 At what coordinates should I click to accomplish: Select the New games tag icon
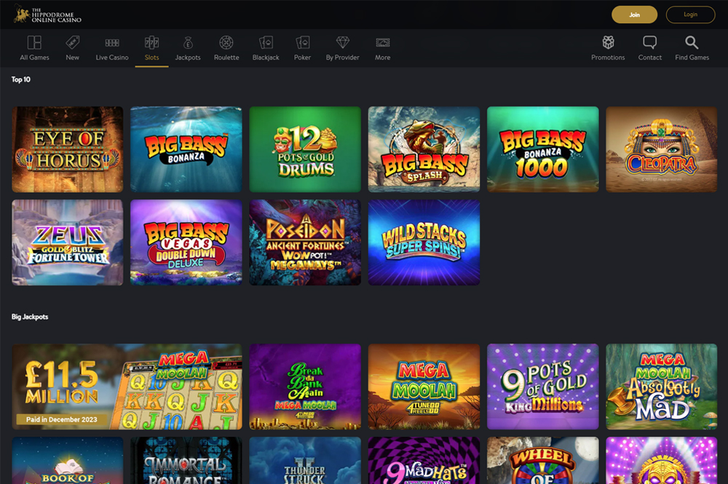click(72, 43)
